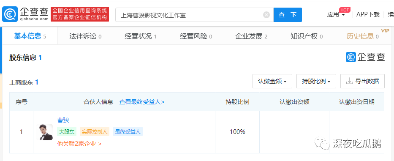Click the red 全国企业信用查询系统 banner
The image size is (394, 161).
pos(80,14)
